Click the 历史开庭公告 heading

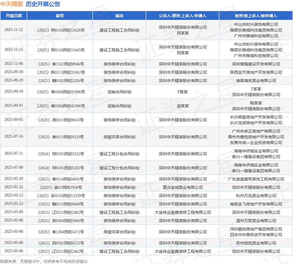[x=43, y=4]
